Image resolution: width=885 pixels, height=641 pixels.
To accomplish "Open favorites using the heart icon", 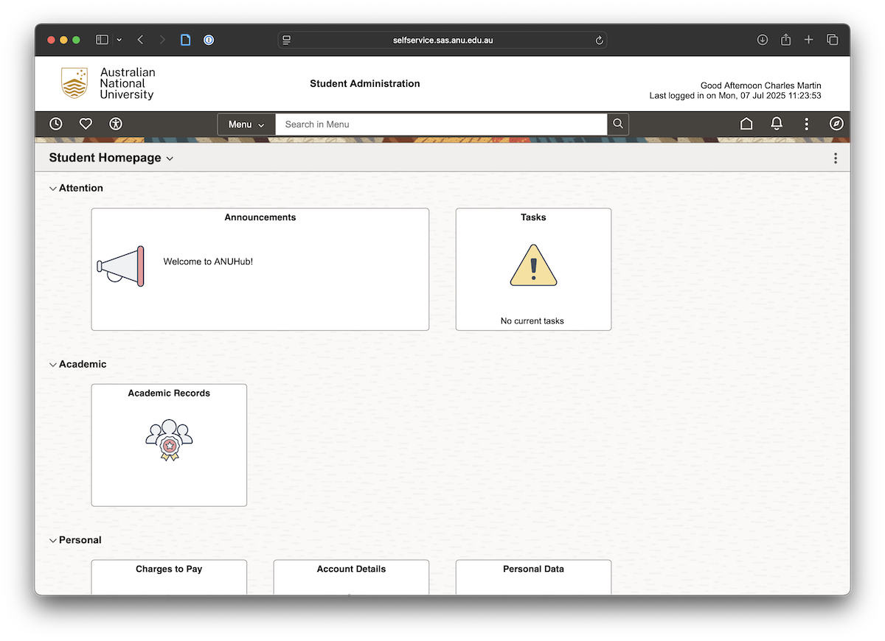I will pyautogui.click(x=86, y=124).
